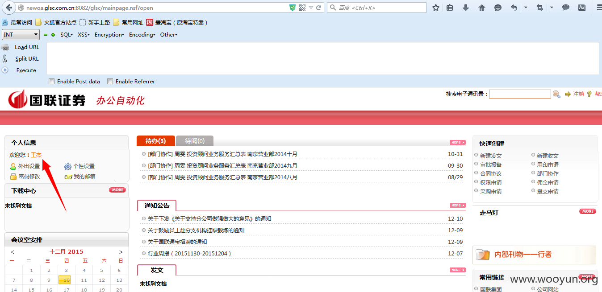
Task: Open the downloads arrow icon
Action: [466, 8]
